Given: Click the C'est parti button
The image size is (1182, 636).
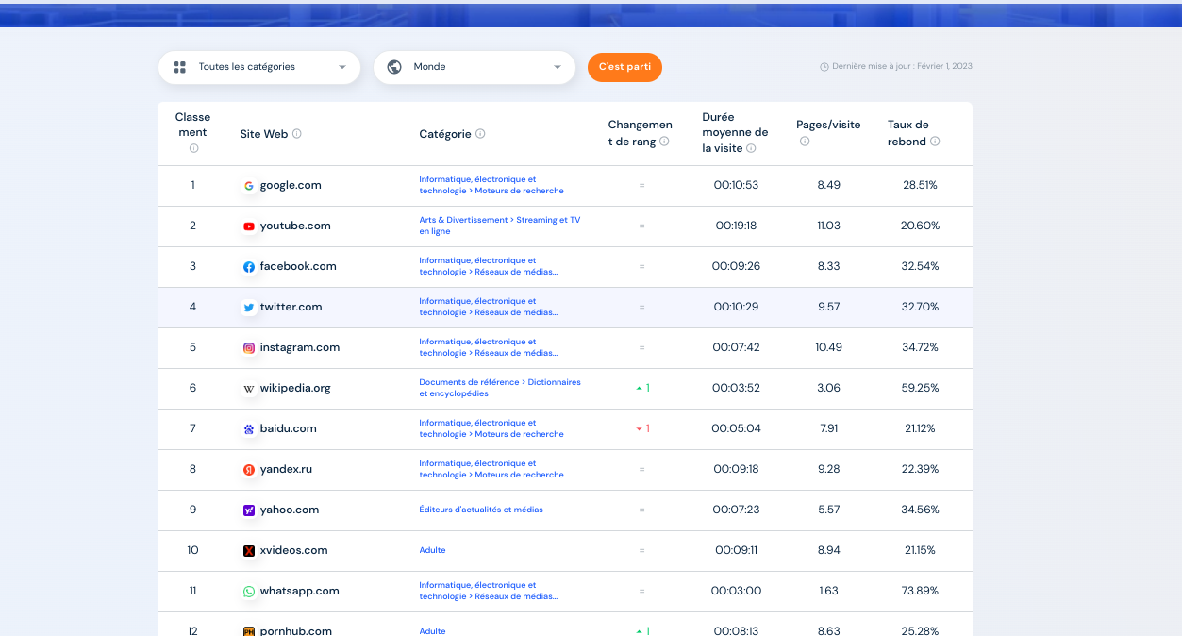Looking at the screenshot, I should [x=624, y=67].
